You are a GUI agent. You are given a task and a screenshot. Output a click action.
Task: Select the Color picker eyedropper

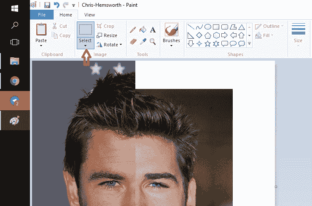(x=143, y=41)
